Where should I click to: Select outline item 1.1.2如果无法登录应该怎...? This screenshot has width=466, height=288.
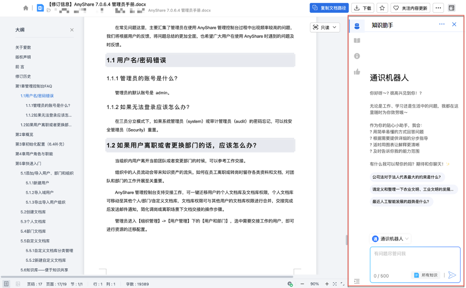[49, 115]
